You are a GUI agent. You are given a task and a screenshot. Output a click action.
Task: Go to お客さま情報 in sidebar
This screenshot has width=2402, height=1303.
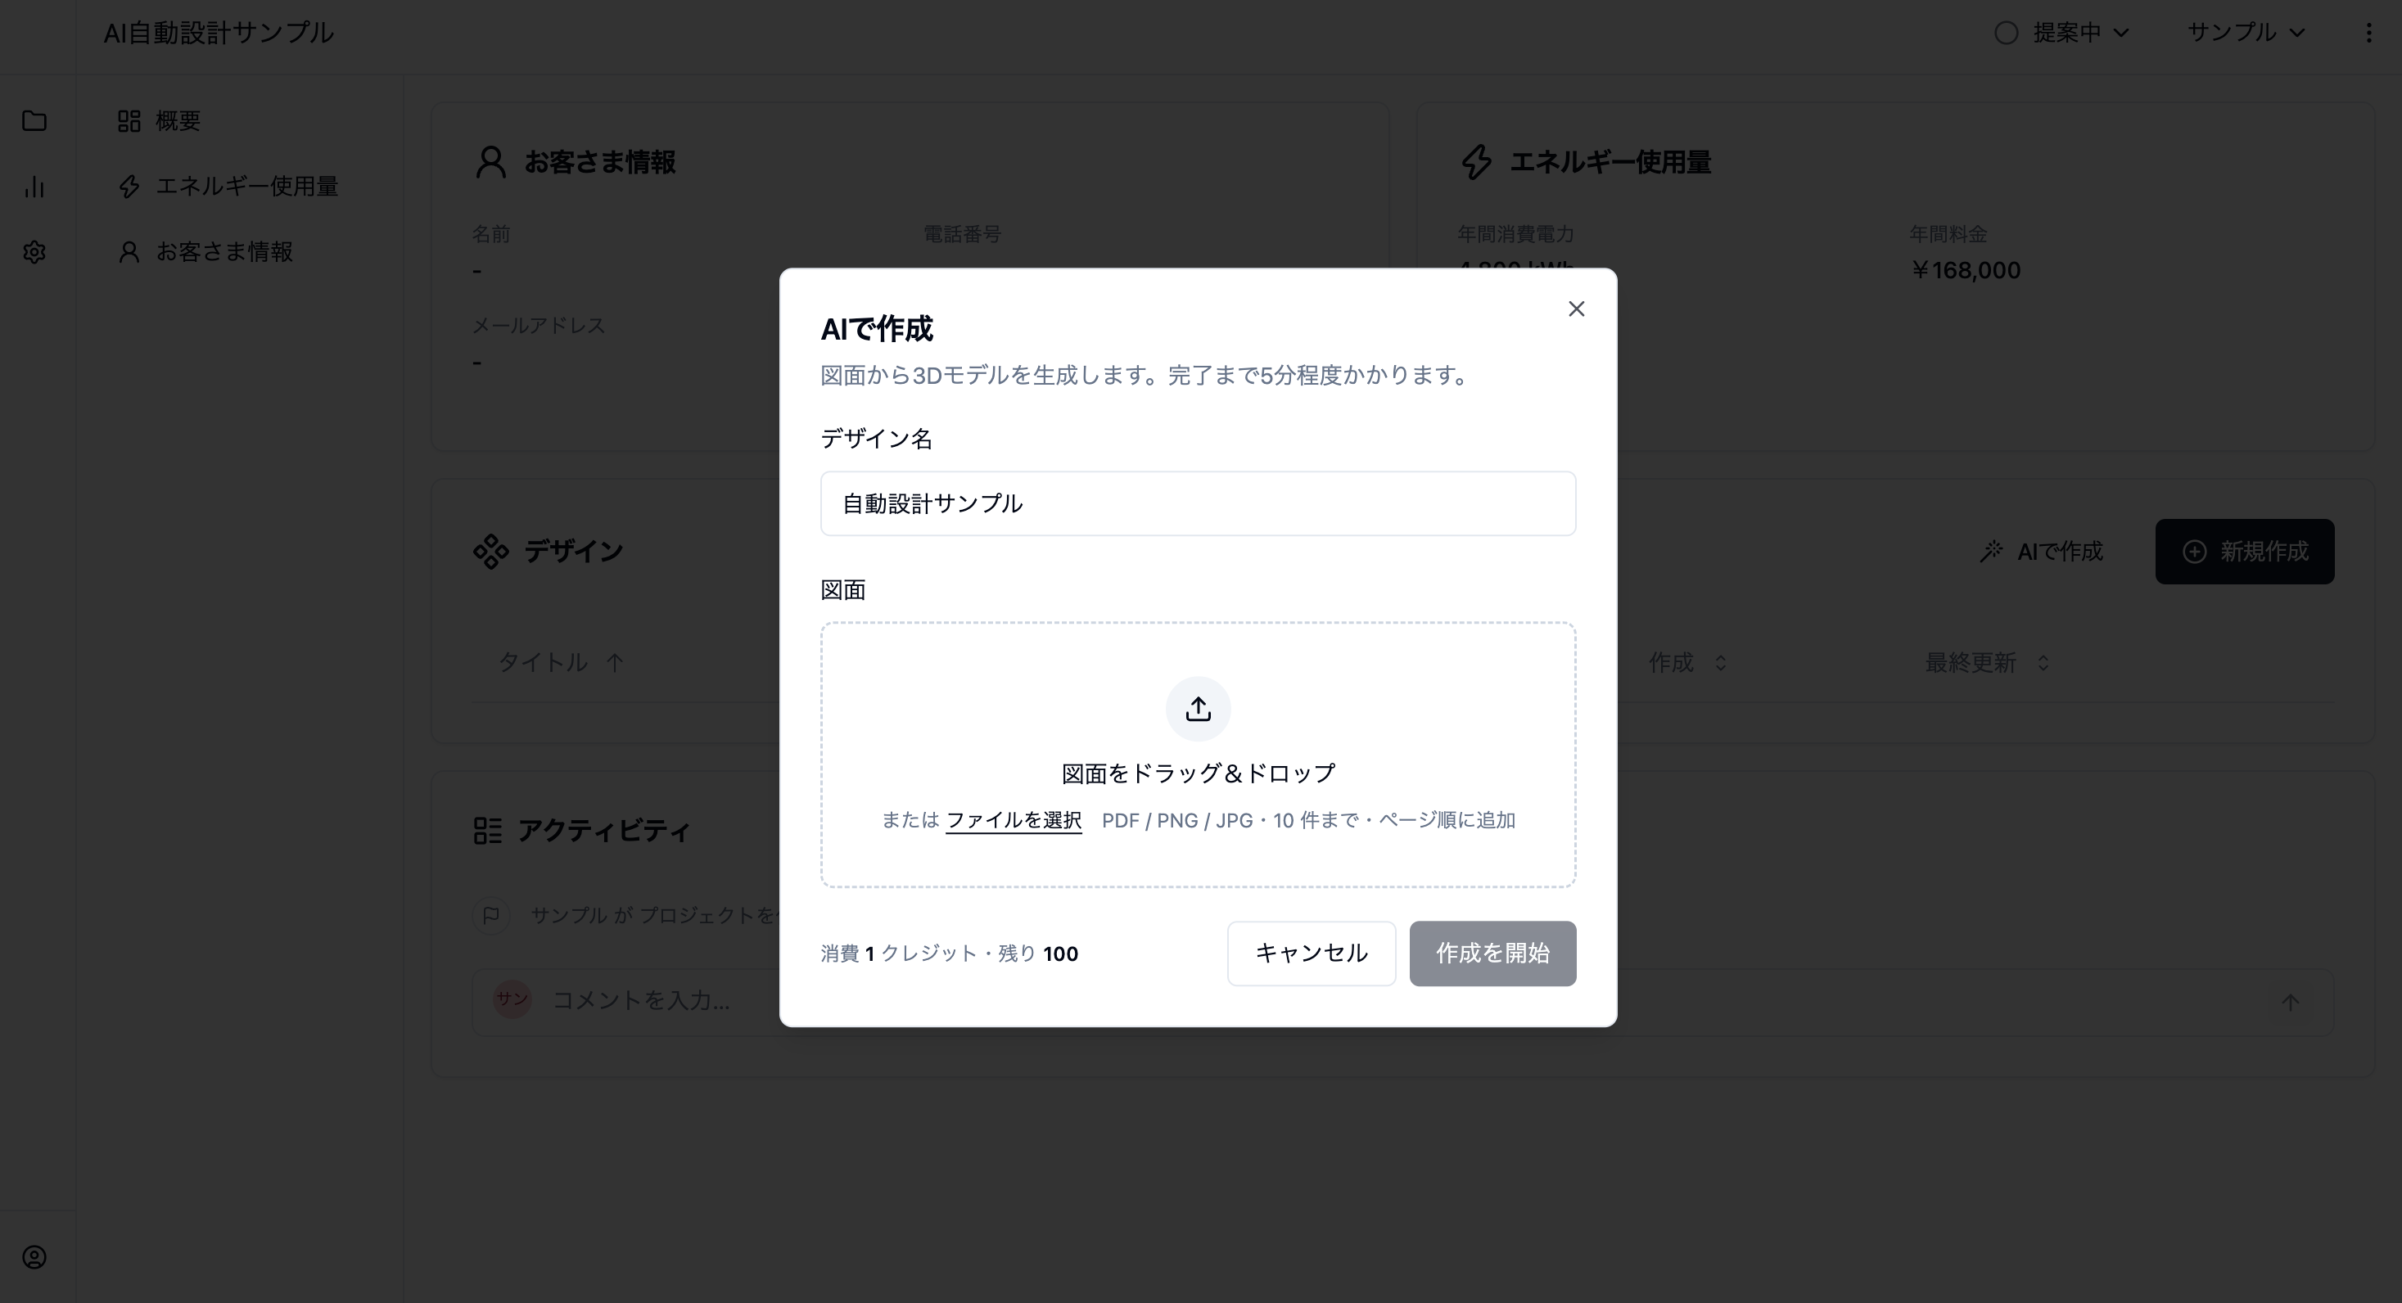[205, 251]
